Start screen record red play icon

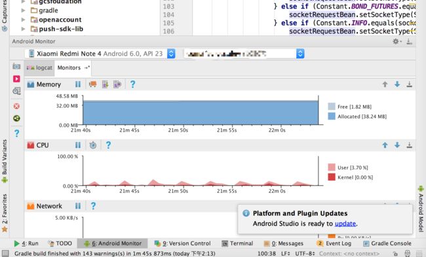pyautogui.click(x=16, y=78)
